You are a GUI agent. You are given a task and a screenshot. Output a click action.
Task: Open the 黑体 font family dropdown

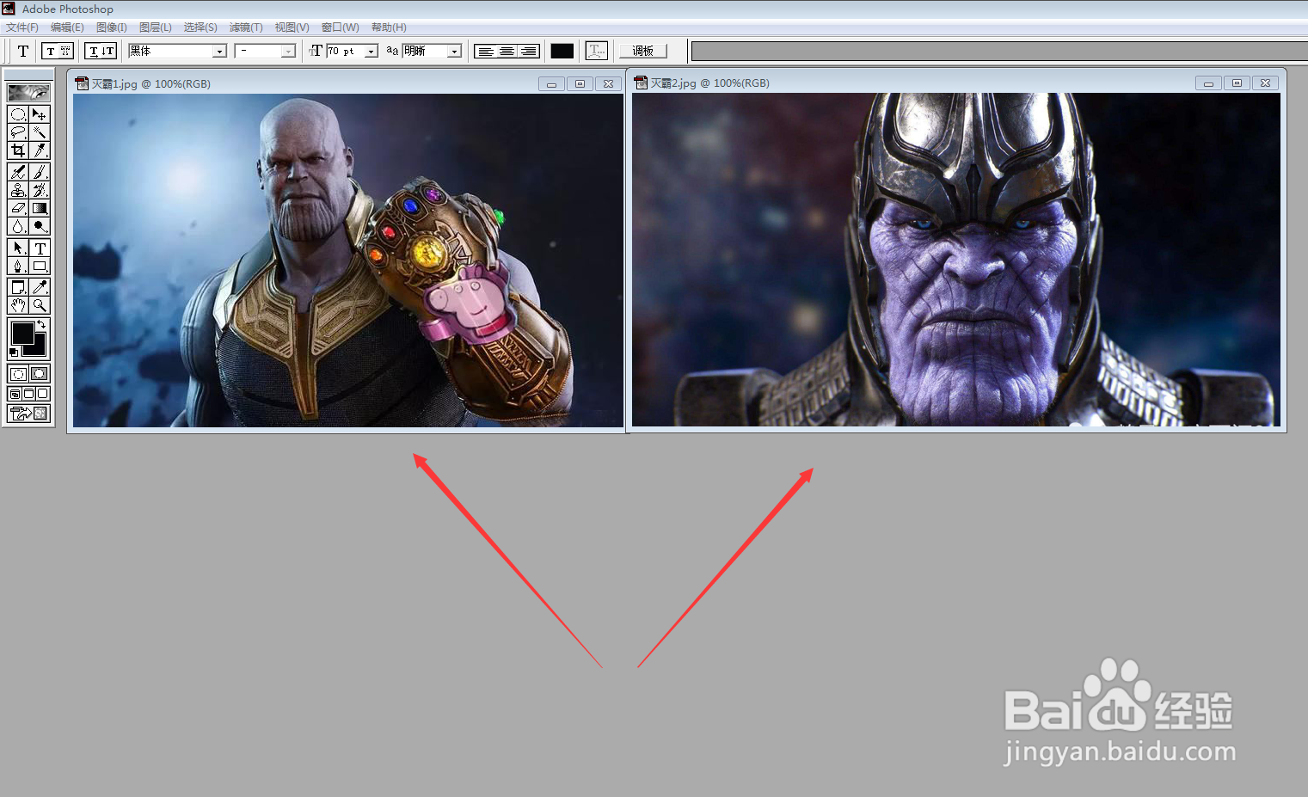(219, 52)
